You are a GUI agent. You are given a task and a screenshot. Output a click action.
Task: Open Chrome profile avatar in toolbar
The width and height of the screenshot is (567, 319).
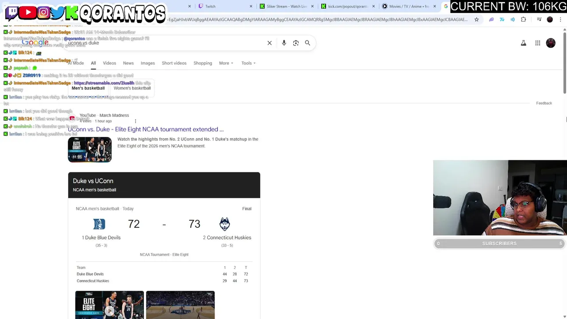pyautogui.click(x=550, y=19)
